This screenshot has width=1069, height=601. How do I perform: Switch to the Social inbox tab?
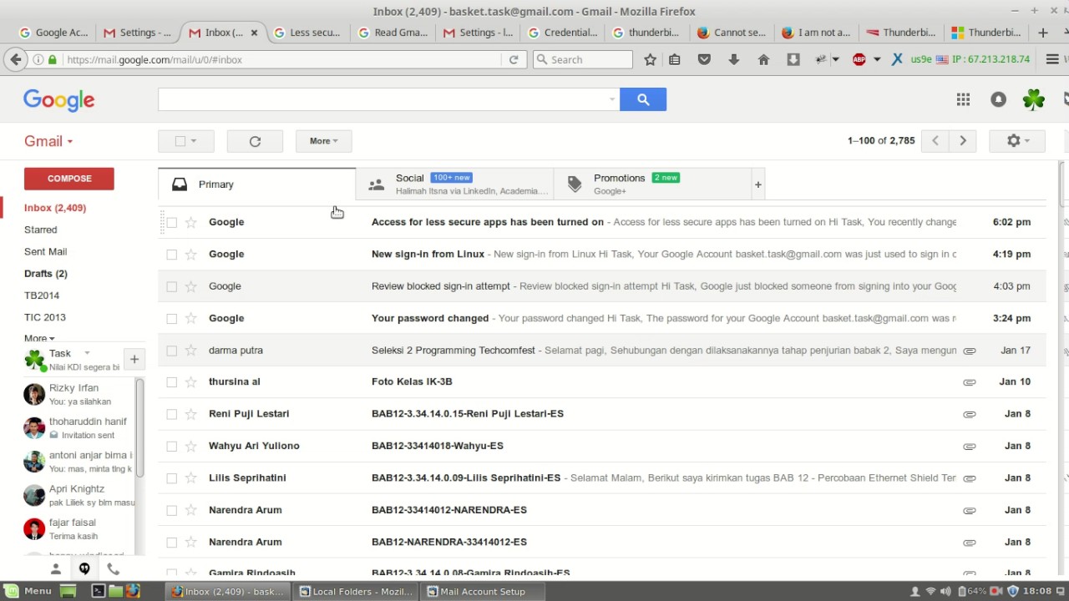(454, 184)
